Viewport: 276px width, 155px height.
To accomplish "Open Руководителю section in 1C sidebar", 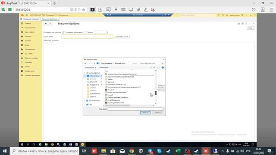I will click(30, 28).
